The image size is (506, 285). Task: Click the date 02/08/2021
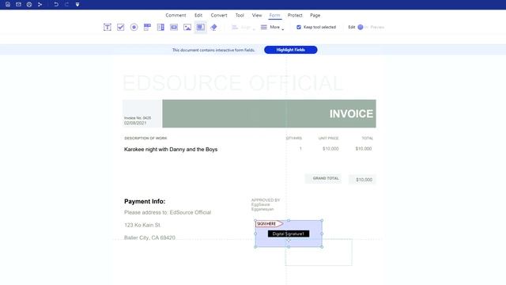135,123
